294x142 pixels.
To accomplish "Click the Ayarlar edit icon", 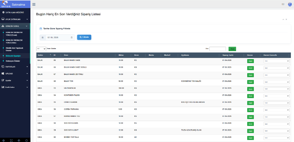I will [x=3, y=80].
